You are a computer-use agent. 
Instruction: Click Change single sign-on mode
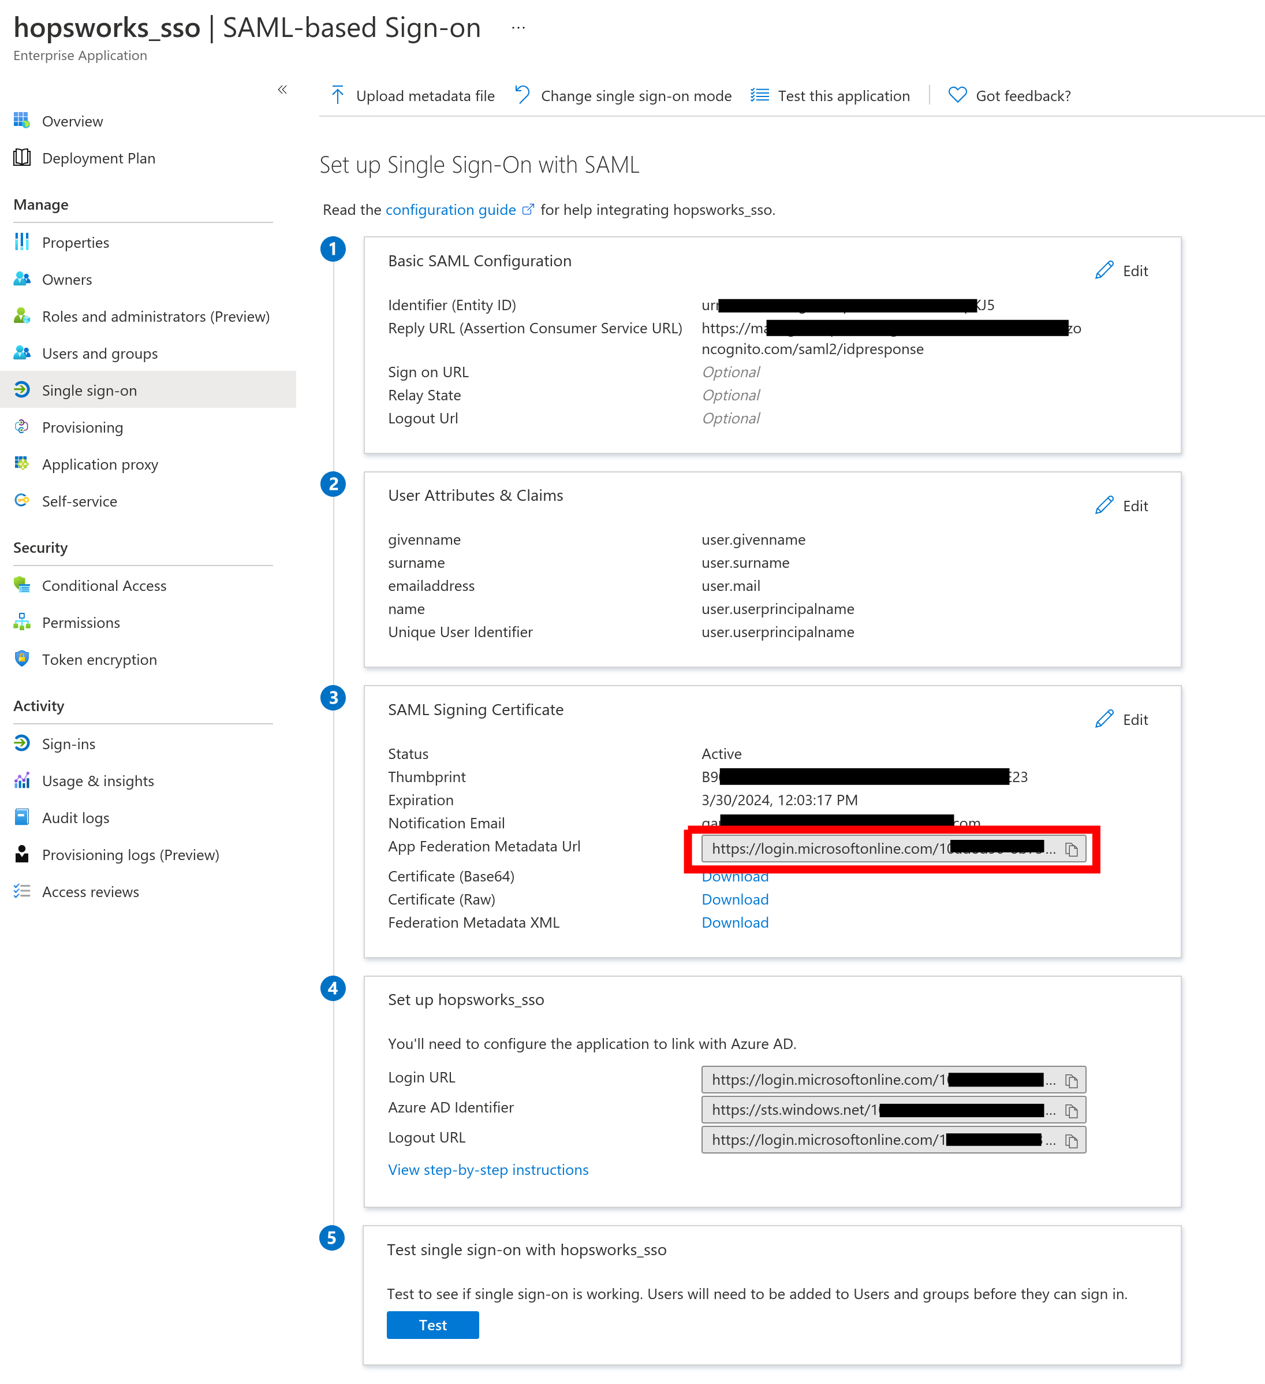click(635, 96)
